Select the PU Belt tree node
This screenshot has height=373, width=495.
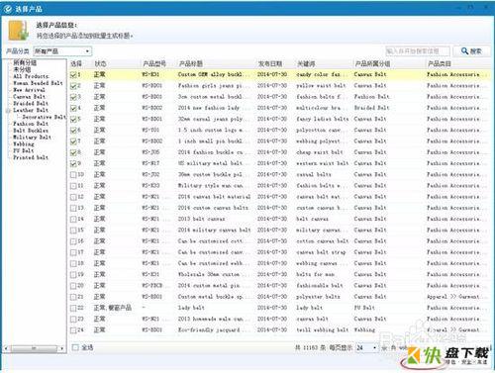tap(24, 150)
